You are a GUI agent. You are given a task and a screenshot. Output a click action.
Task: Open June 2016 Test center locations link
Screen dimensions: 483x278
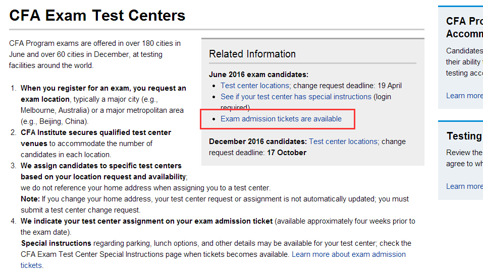[x=255, y=86]
